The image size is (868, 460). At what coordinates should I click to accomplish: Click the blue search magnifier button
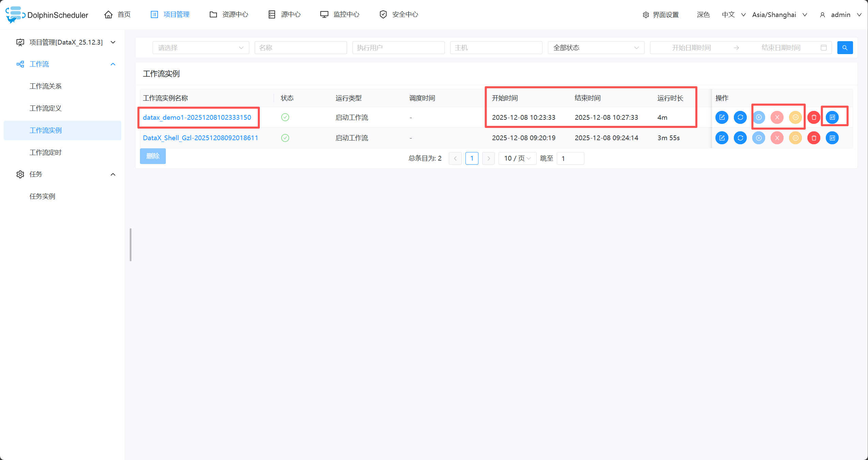(845, 48)
